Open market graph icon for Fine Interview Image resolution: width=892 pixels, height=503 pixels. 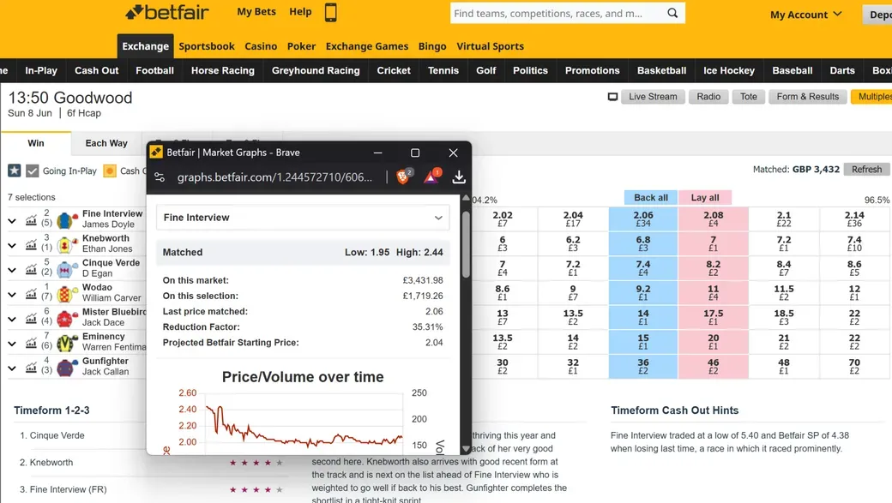(x=31, y=220)
